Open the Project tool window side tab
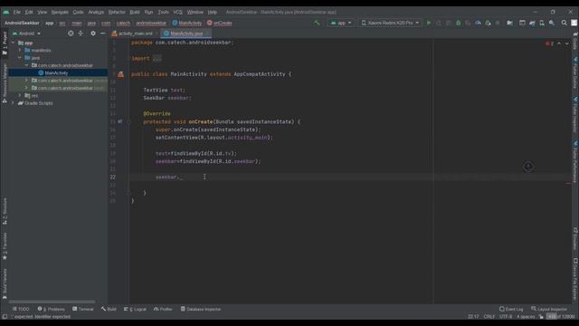579x326 pixels. coord(5,43)
